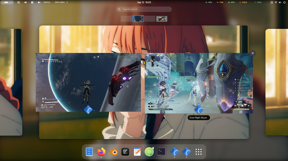The image size is (288, 161).
Task: Launch Firefox from the dock
Action: coord(101,152)
